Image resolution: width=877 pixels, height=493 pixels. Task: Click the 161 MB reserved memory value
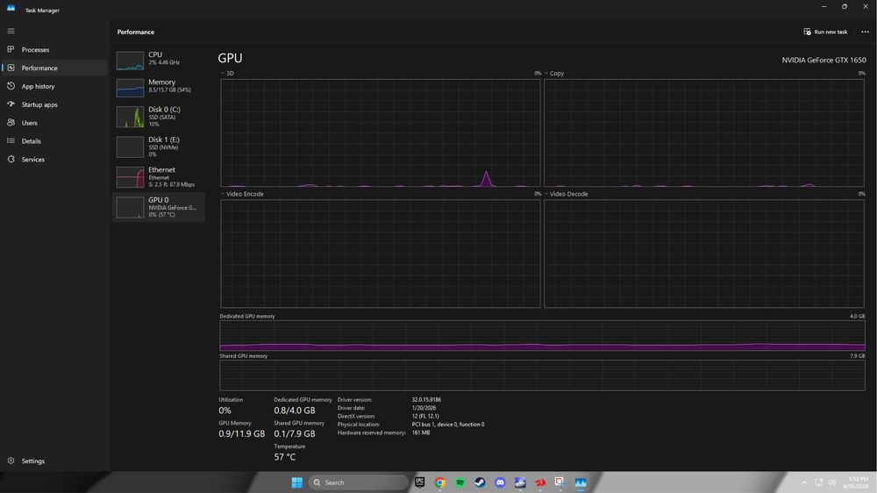pos(421,432)
